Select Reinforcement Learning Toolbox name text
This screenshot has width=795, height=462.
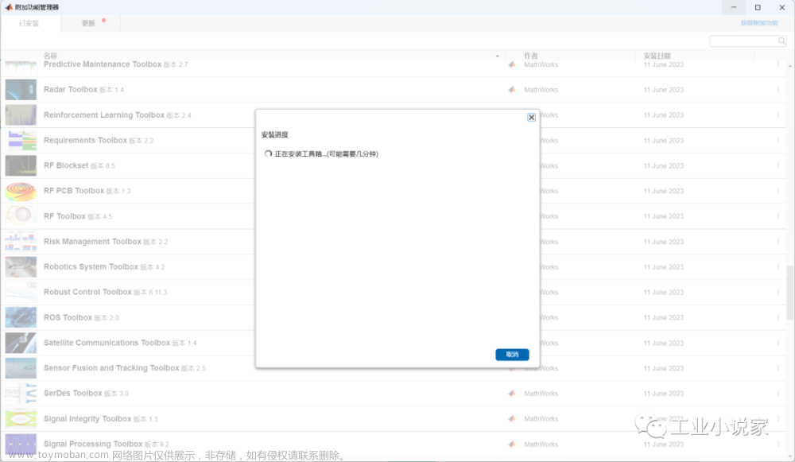[x=104, y=115]
